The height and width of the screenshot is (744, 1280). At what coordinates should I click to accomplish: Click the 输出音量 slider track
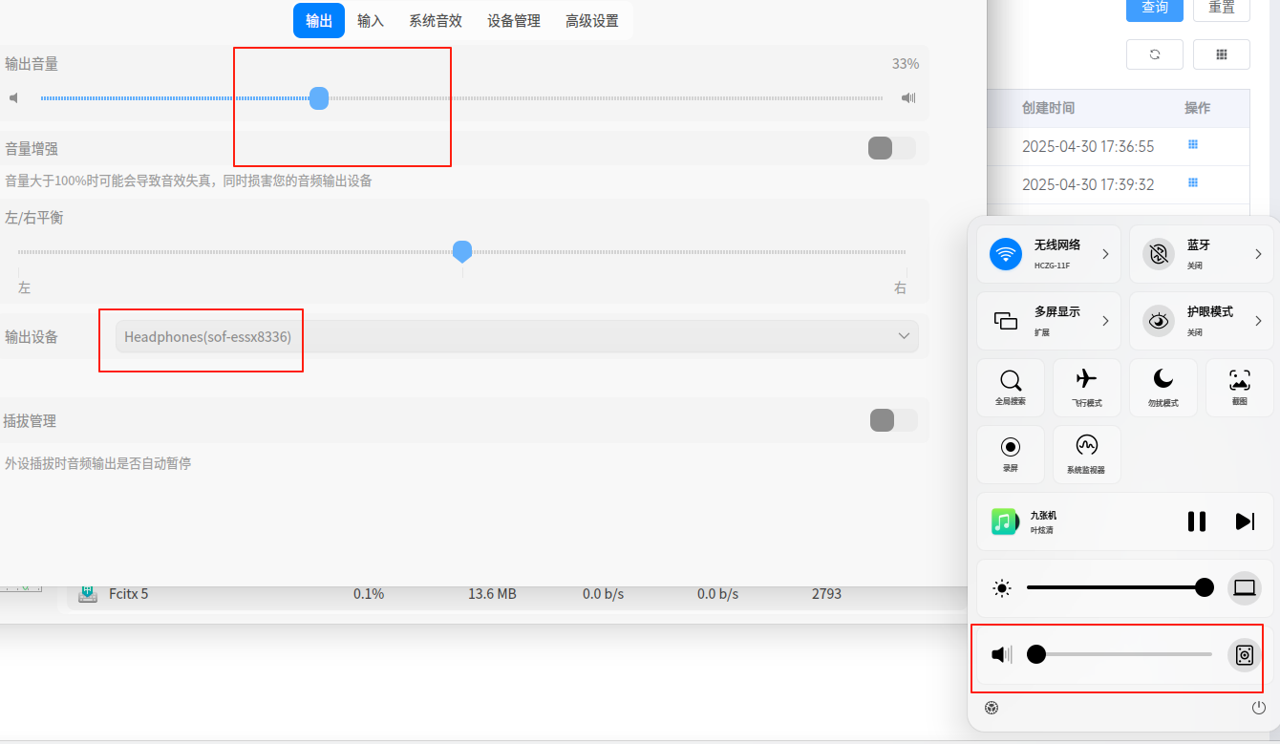461,98
